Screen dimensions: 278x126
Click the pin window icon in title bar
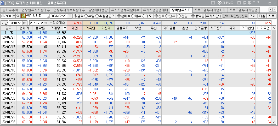(x=249, y=3)
